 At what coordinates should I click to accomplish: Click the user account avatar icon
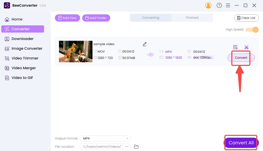click(x=208, y=5)
